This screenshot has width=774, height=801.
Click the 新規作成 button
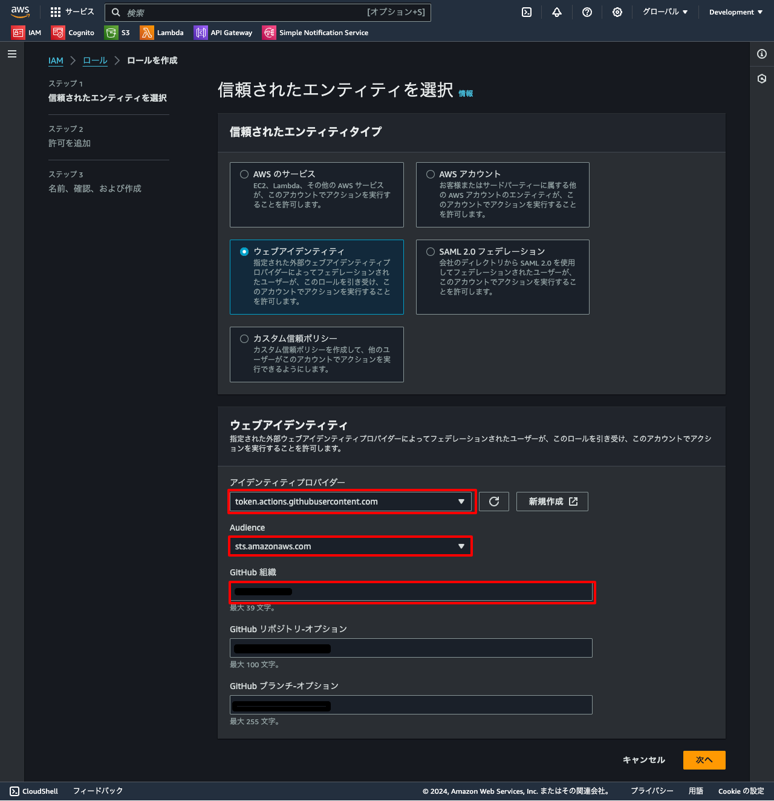point(552,502)
